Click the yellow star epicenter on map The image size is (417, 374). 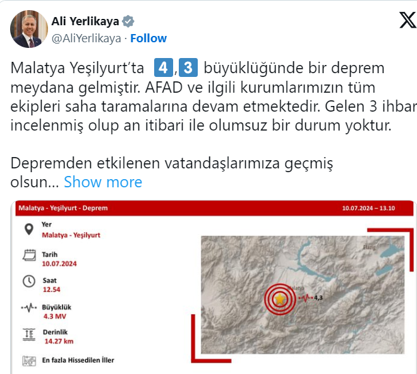click(280, 299)
